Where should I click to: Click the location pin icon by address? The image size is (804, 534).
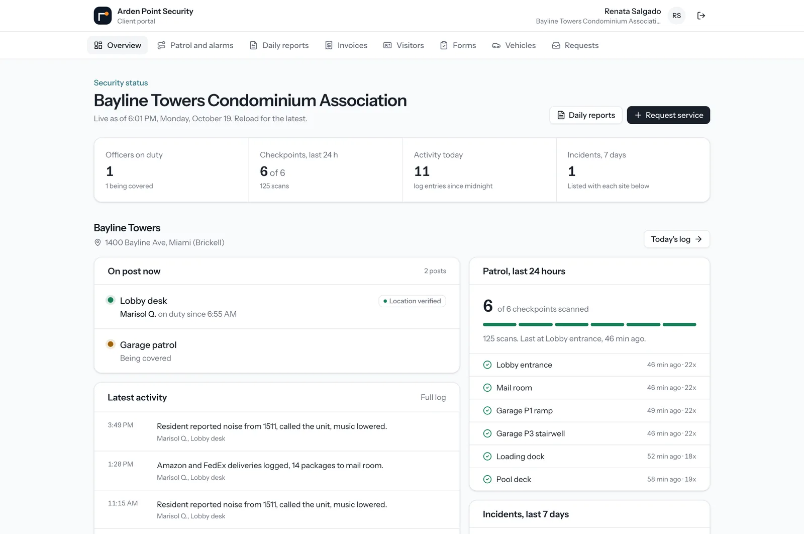(x=97, y=242)
